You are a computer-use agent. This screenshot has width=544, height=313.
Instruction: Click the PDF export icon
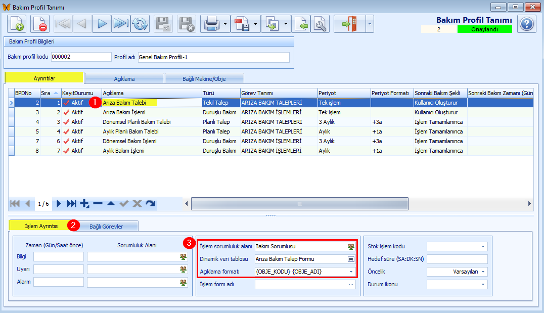coord(242,24)
